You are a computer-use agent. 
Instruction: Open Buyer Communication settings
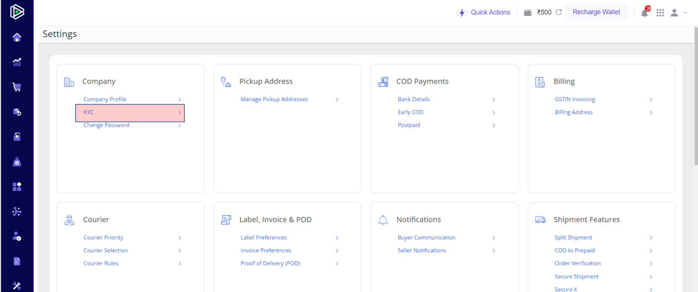426,238
